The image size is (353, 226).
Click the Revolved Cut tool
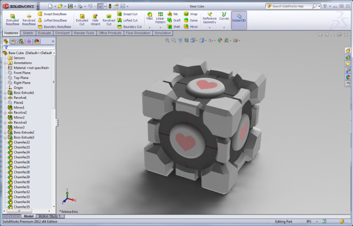point(108,20)
